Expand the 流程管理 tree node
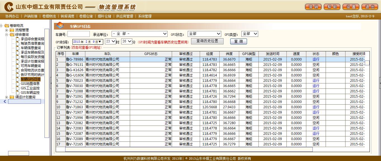This screenshot has width=381, height=161. click(7, 30)
